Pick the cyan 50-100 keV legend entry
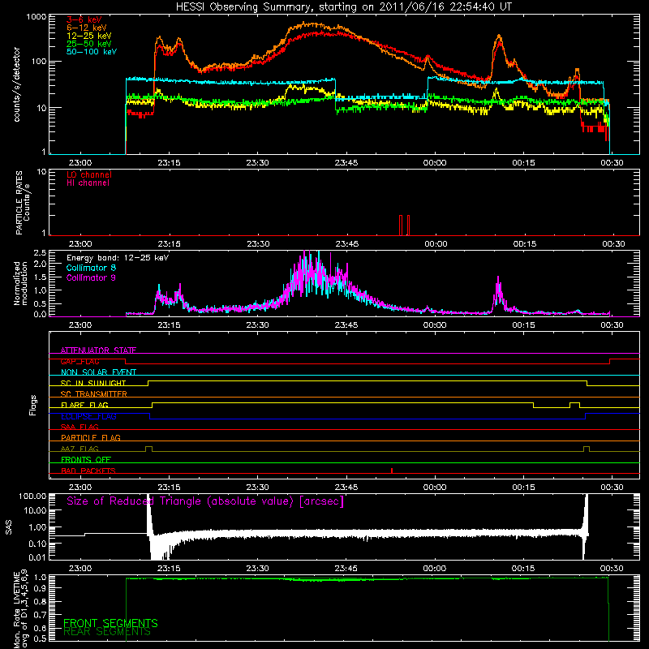 click(x=92, y=52)
